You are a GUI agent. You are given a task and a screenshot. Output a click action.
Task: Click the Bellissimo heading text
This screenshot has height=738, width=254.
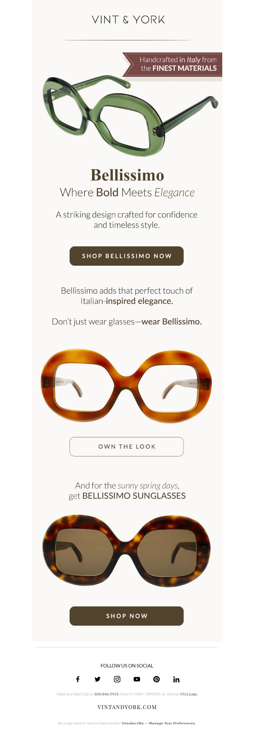(x=127, y=175)
